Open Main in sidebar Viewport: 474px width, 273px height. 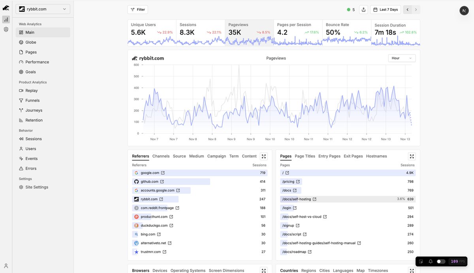pyautogui.click(x=43, y=32)
